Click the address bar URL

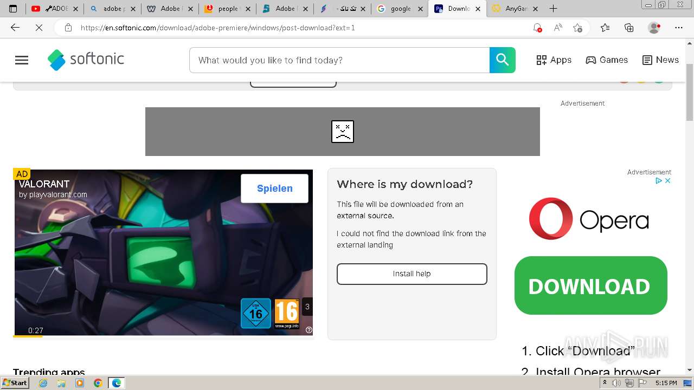(218, 28)
